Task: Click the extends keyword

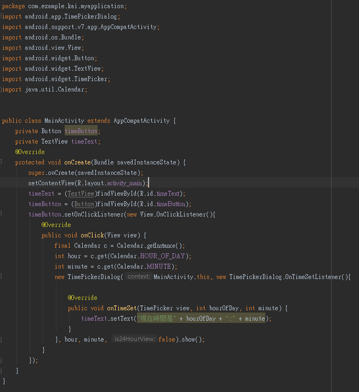Action: 99,121
